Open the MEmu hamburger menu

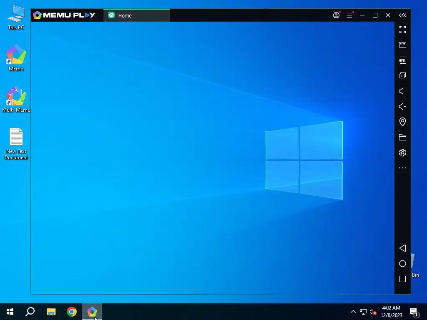coord(350,15)
